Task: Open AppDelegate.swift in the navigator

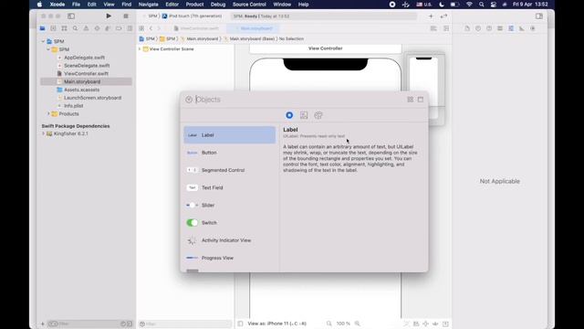Action: pos(84,58)
